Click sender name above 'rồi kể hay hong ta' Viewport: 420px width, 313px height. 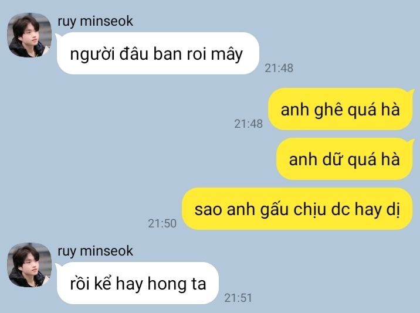click(x=95, y=251)
